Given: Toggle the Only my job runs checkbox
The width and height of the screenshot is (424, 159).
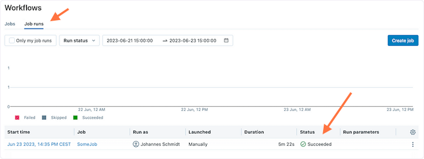Looking at the screenshot, I should pos(12,40).
